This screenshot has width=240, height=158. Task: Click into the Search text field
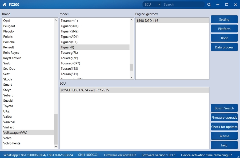183,5
